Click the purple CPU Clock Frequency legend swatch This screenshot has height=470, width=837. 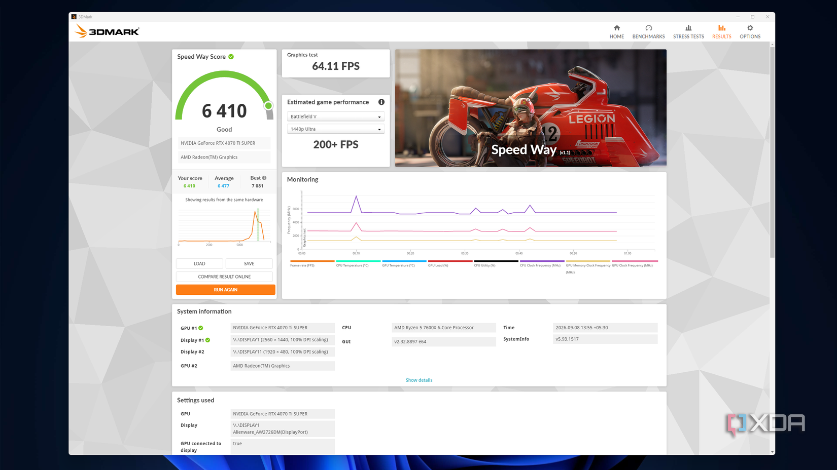tap(542, 261)
